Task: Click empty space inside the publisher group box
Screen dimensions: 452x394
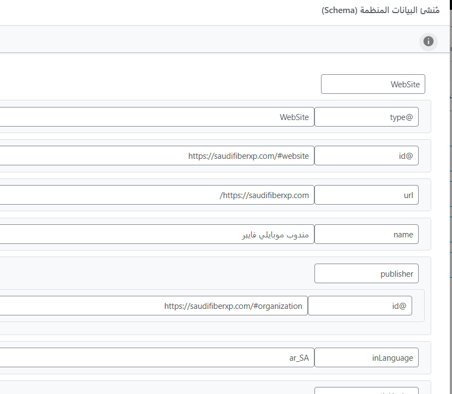Action: coord(164,273)
